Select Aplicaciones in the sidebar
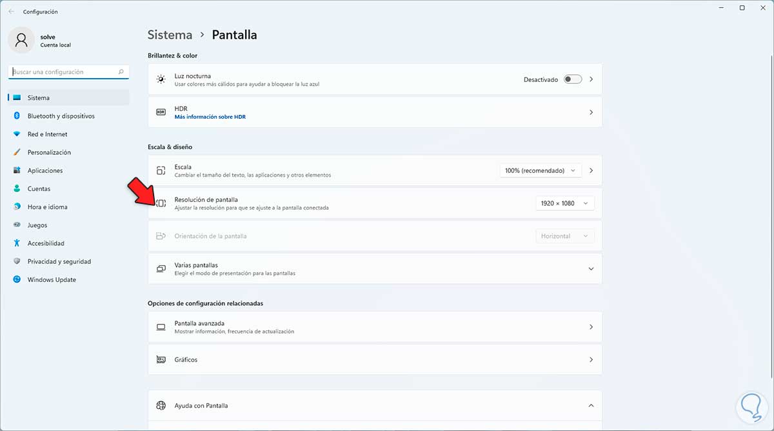This screenshot has width=774, height=431. [x=45, y=170]
